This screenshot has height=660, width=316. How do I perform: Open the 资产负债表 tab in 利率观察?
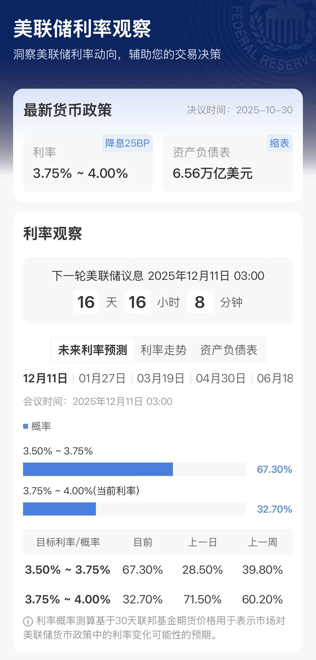228,350
